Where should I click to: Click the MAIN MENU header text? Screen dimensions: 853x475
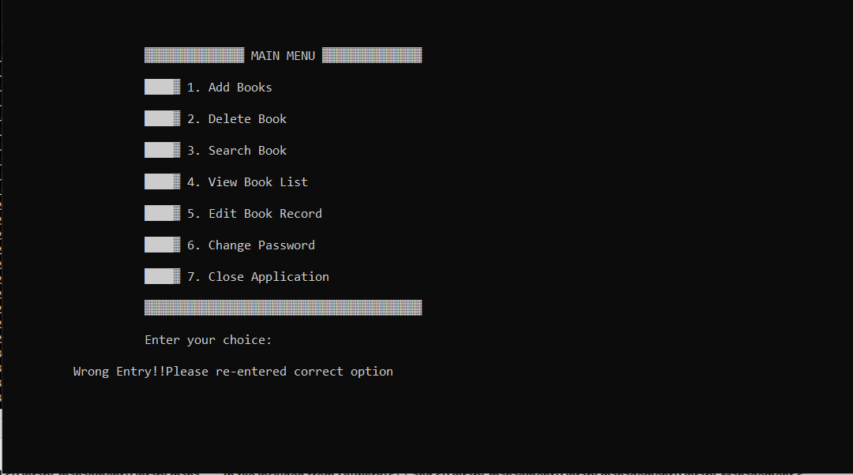point(282,55)
